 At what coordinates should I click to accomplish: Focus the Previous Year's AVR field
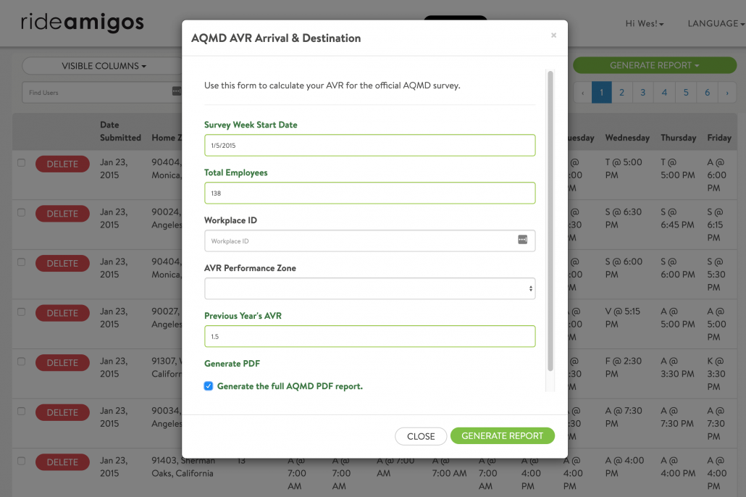click(x=369, y=336)
